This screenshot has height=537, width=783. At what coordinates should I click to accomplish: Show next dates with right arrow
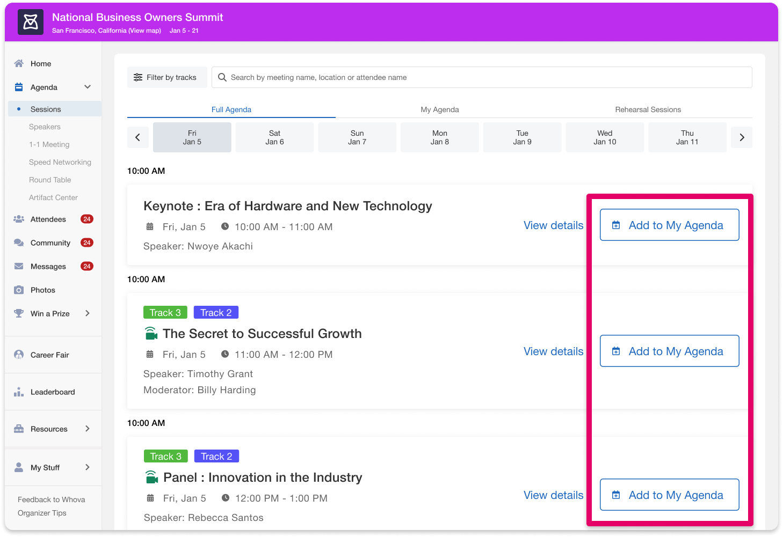[x=742, y=137]
